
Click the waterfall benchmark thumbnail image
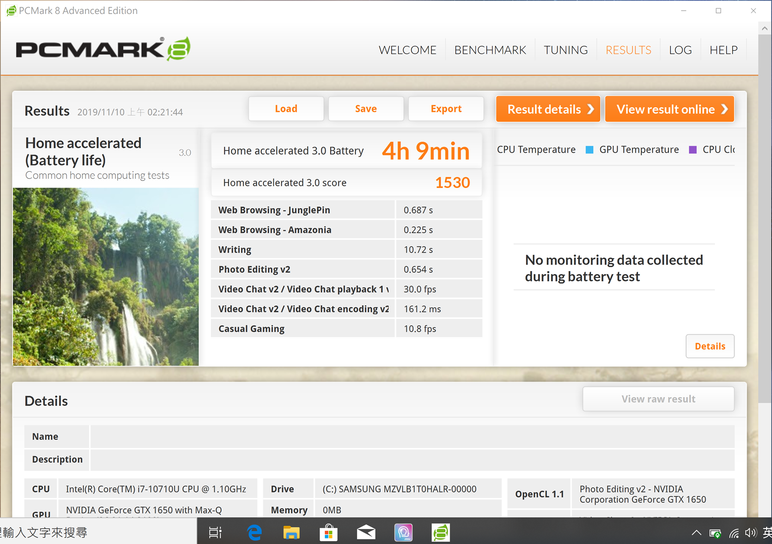click(106, 276)
